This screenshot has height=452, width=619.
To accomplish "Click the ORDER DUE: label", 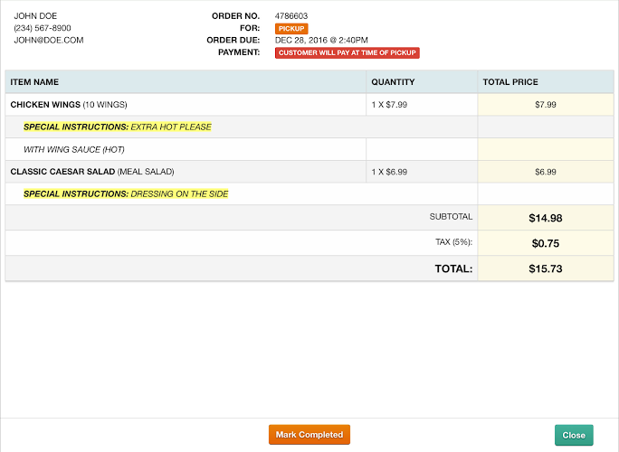I will [x=233, y=41].
